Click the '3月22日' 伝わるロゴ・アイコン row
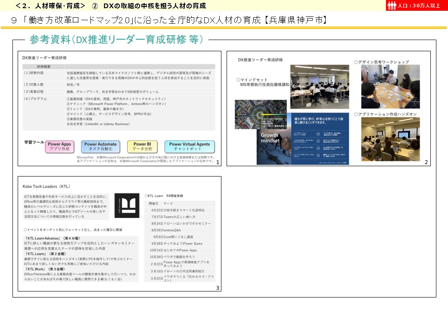This screenshot has width=448, height=310. tap(180, 278)
